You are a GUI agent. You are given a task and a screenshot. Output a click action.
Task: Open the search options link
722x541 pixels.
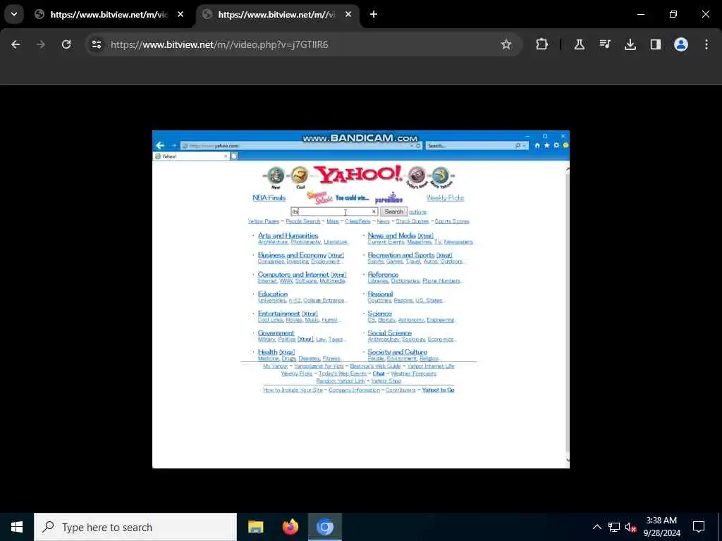[417, 212]
